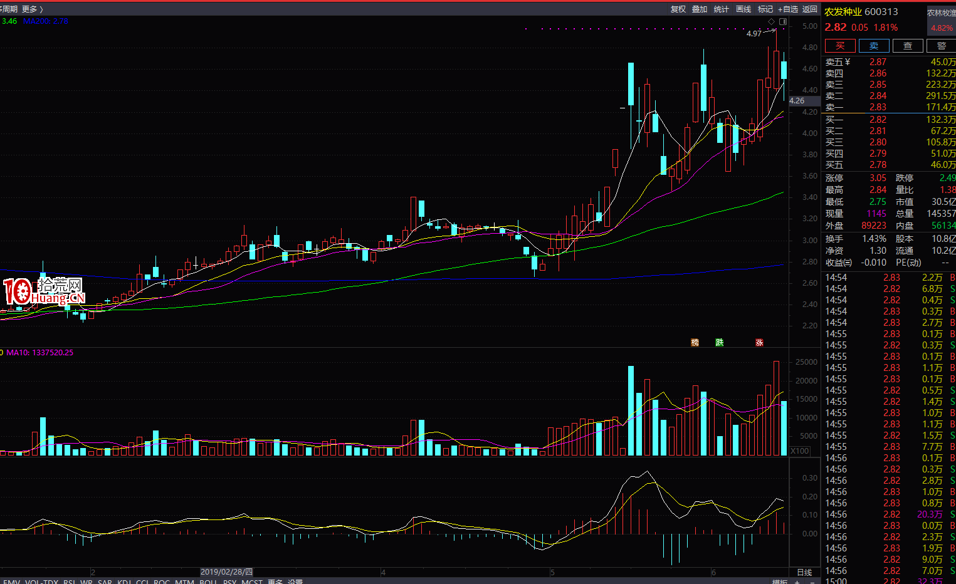Switch to the KDJ indicator tab
This screenshot has width=956, height=584.
point(124,582)
